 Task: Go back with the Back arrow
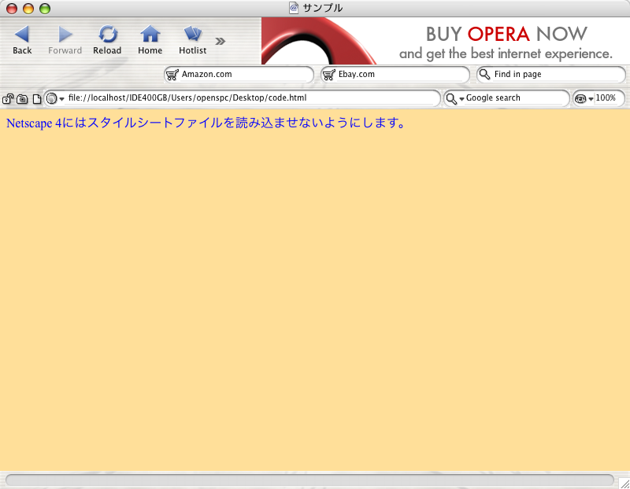click(22, 39)
